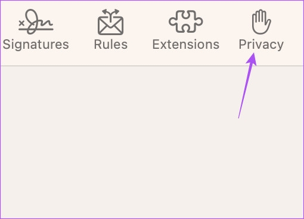The width and height of the screenshot is (304, 219).
Task: Show mail rules settings via envelope icon
Action: click(111, 22)
